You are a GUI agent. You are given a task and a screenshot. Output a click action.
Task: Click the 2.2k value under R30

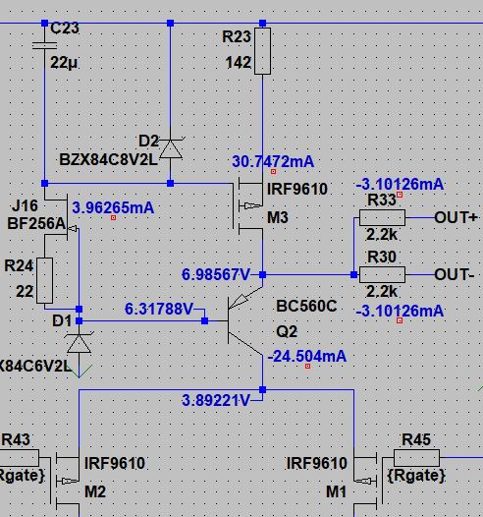[x=382, y=292]
